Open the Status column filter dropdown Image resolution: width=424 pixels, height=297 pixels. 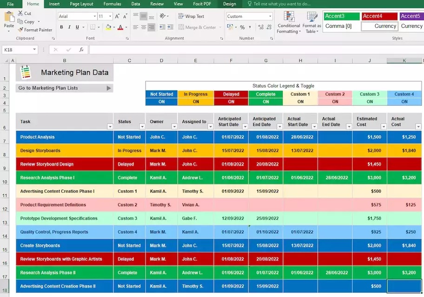click(x=142, y=126)
